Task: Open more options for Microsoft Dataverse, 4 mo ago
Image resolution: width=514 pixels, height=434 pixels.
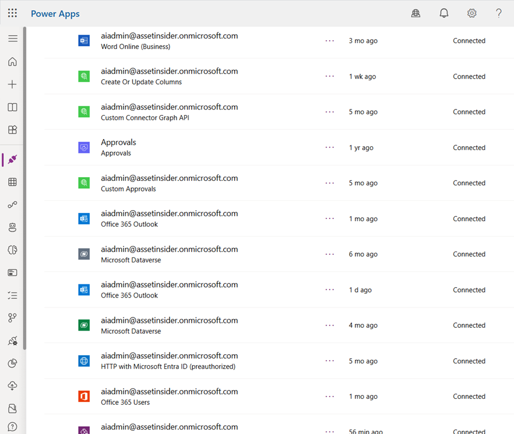Action: (330, 326)
